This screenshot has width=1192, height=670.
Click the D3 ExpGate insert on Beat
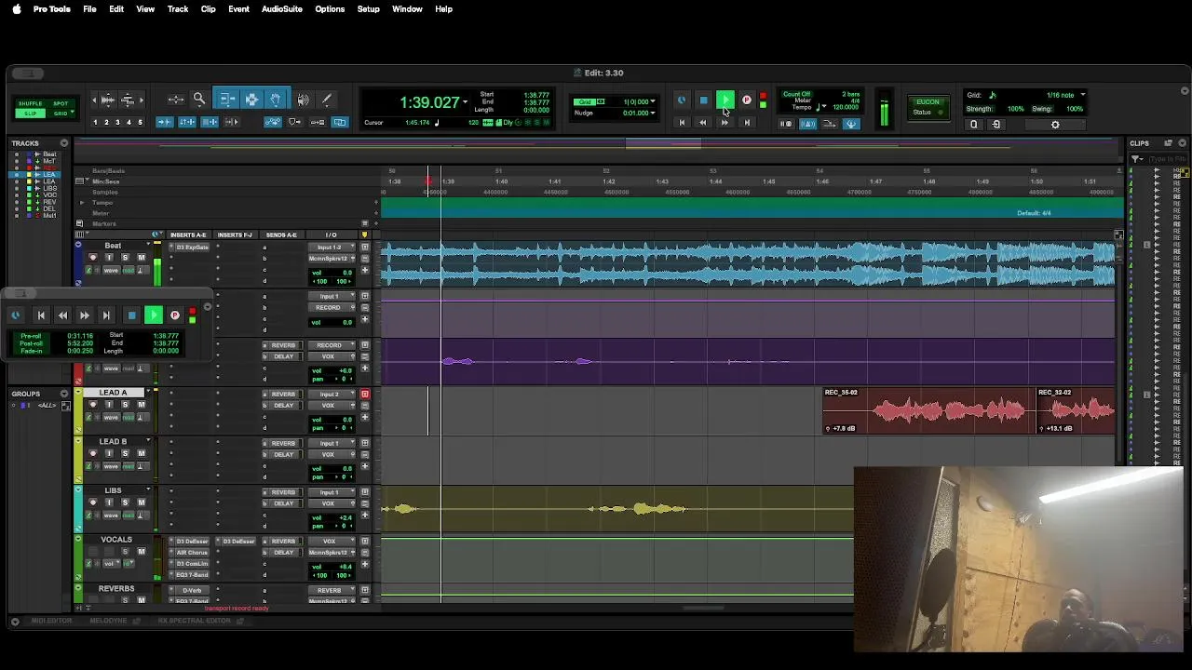point(192,248)
